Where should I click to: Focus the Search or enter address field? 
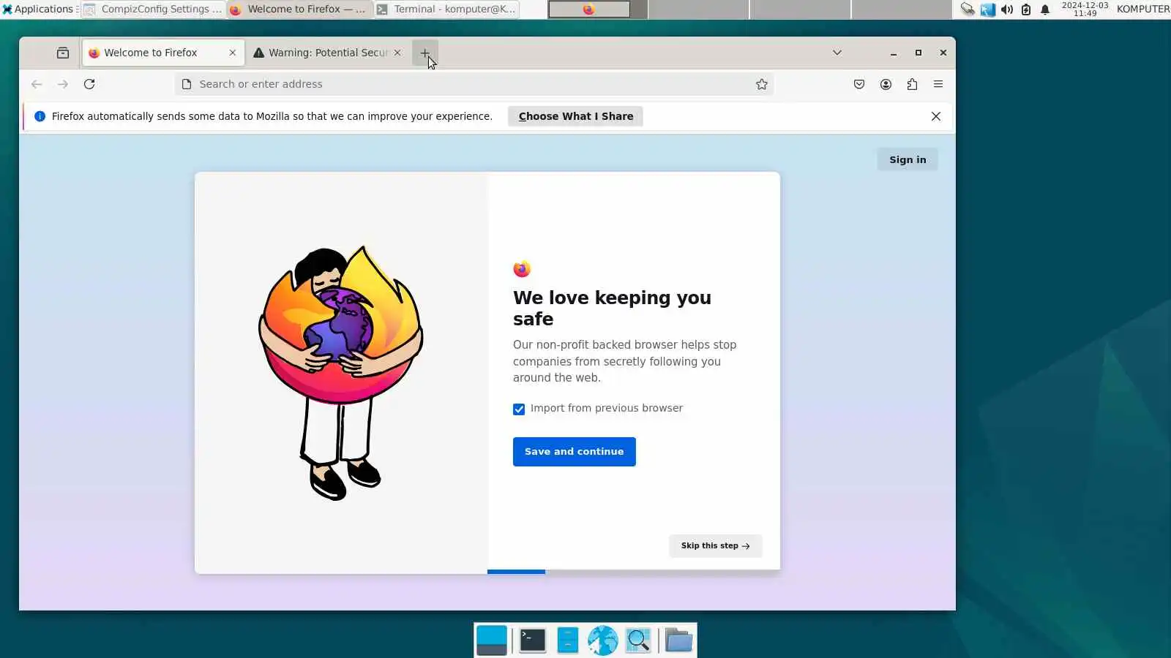point(474,84)
